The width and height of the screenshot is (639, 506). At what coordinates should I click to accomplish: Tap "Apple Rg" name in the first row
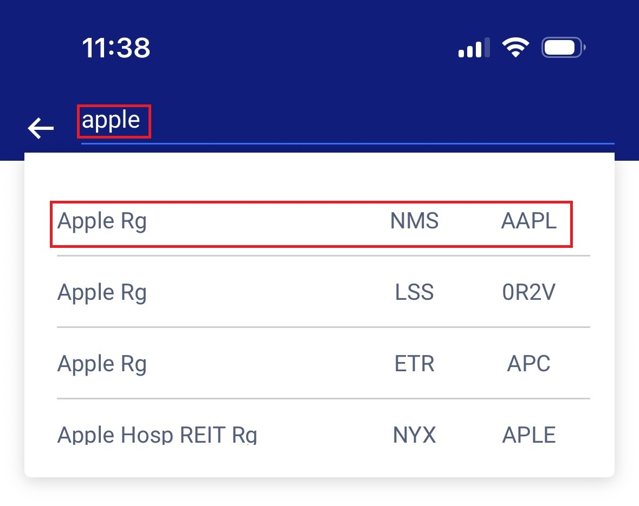(x=102, y=221)
